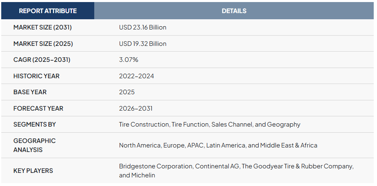The width and height of the screenshot is (377, 186).
Task: Click the SEGMENTS BY label
Action: point(34,124)
